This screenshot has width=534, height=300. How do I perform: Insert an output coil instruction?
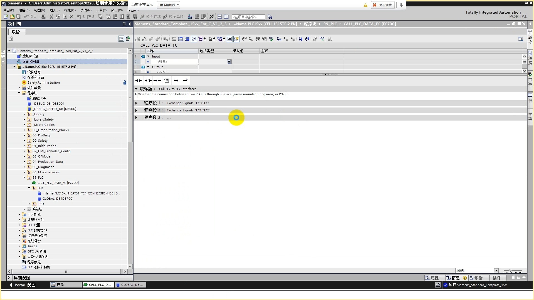pyautogui.click(x=157, y=81)
